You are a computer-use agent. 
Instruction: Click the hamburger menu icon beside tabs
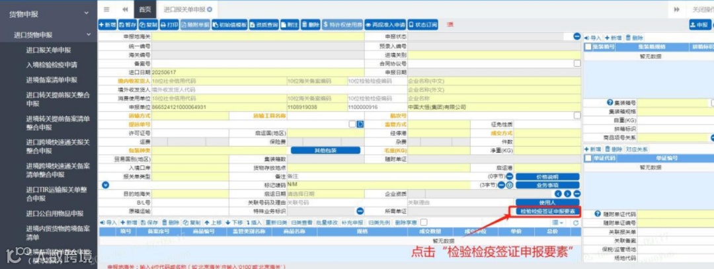[x=106, y=9]
